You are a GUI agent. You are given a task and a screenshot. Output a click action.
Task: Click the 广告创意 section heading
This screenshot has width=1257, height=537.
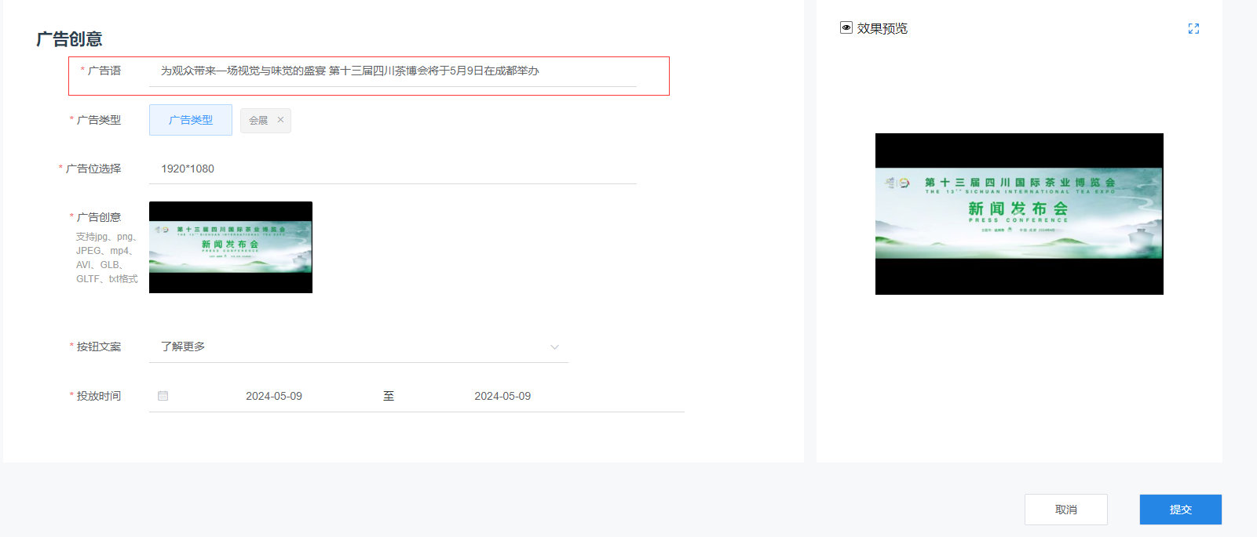[69, 39]
